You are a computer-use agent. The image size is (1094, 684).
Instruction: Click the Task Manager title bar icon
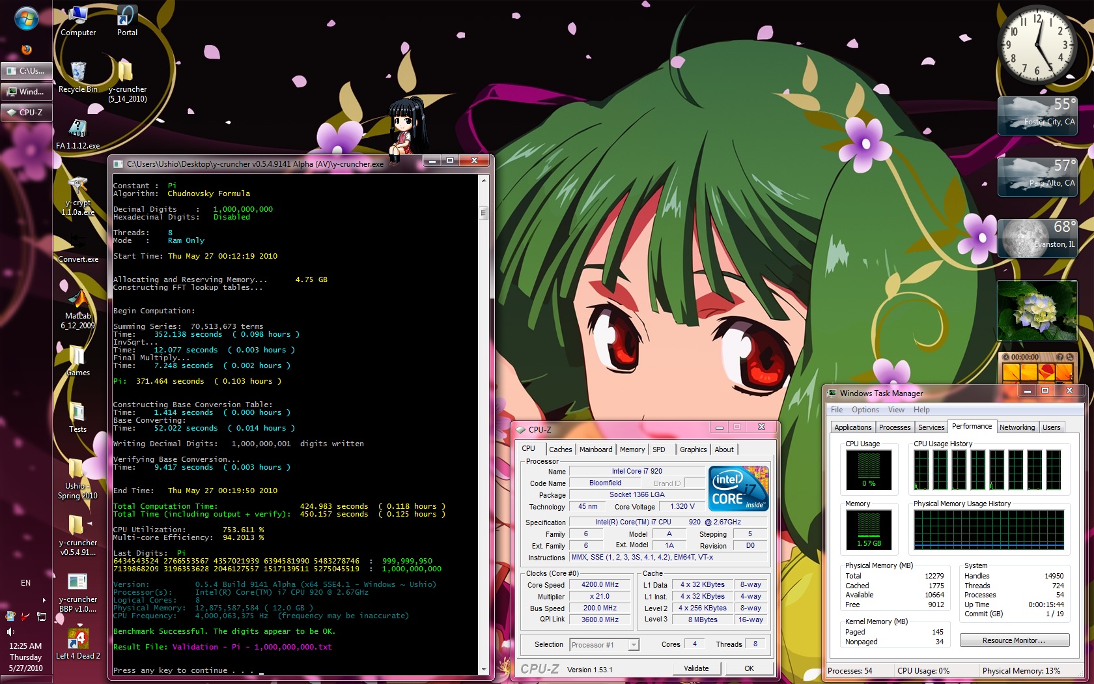pyautogui.click(x=832, y=393)
